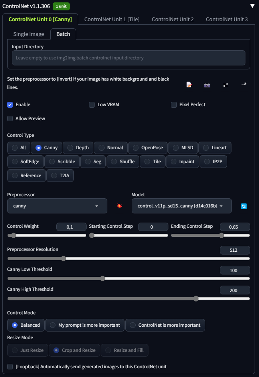The height and width of the screenshot is (377, 259).
Task: Select Scribble control type
Action: (x=62, y=162)
